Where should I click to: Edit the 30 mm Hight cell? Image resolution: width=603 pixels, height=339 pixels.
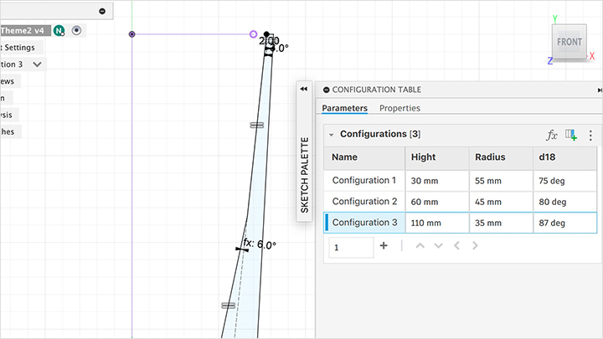click(x=437, y=181)
